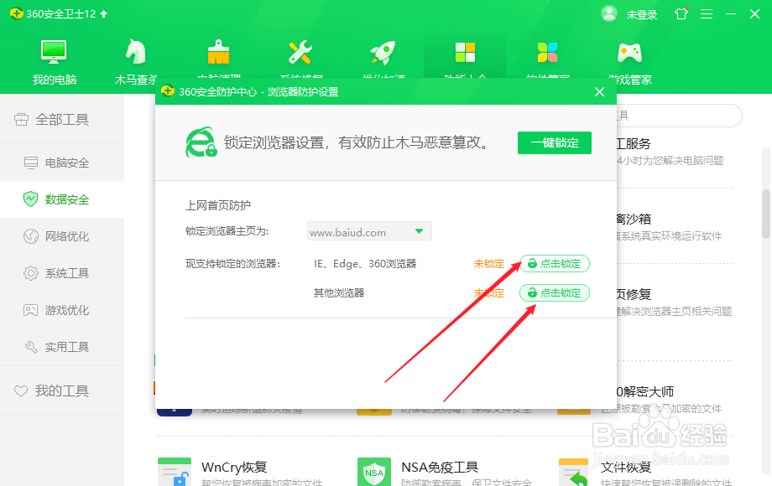
Task: Open the system repair wrench icon
Action: tap(300, 53)
